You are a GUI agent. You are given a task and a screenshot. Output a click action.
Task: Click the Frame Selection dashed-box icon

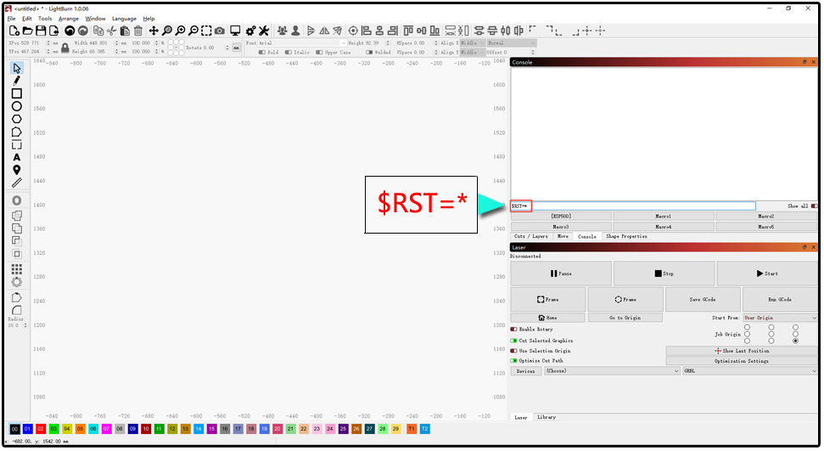click(206, 31)
